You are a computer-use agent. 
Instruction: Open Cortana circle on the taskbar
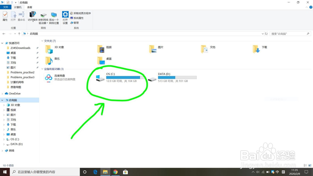[x=85, y=172]
